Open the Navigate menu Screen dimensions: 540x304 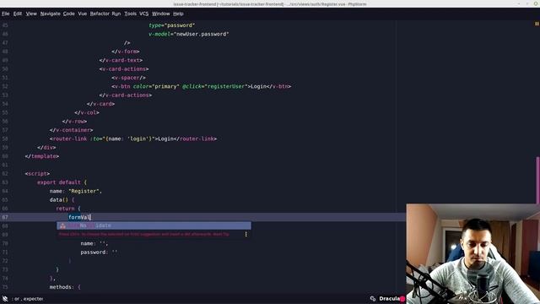tap(51, 14)
